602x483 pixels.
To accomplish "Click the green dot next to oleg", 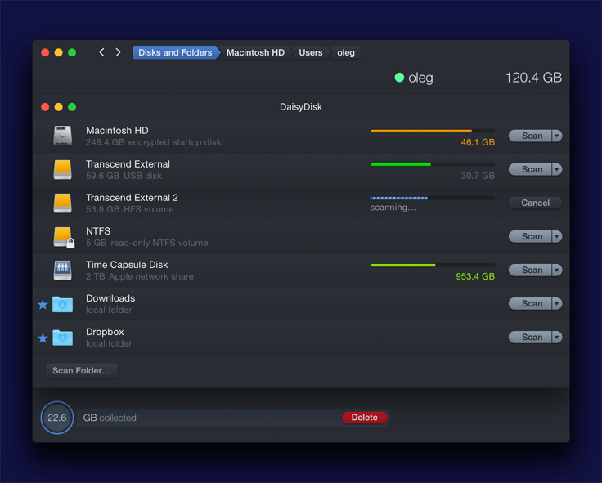I will pos(399,78).
